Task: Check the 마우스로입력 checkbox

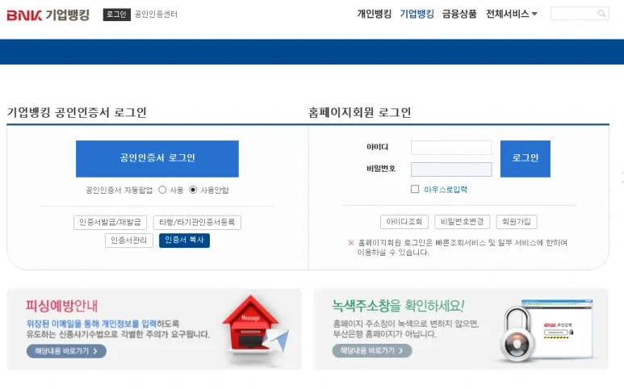Action: pyautogui.click(x=415, y=189)
